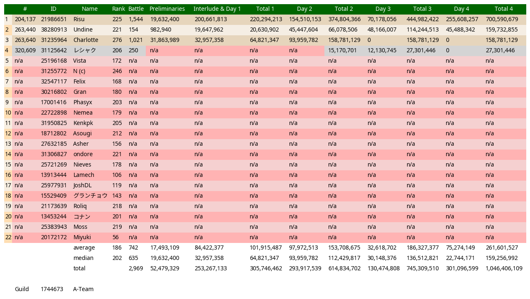Click the Day 3 column header
This screenshot has width=530, height=299.
383,9
